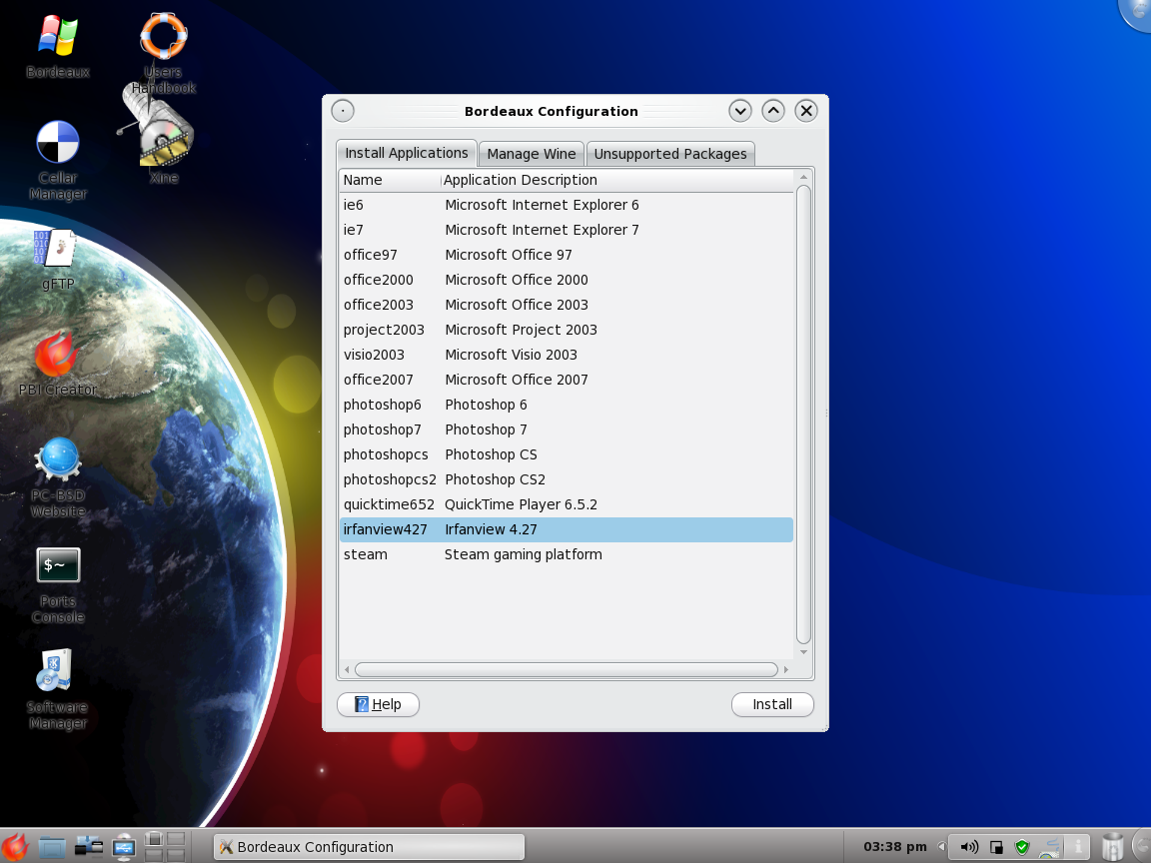Click the clipboard tray icon
Image resolution: width=1151 pixels, height=863 pixels.
pyautogui.click(x=996, y=847)
